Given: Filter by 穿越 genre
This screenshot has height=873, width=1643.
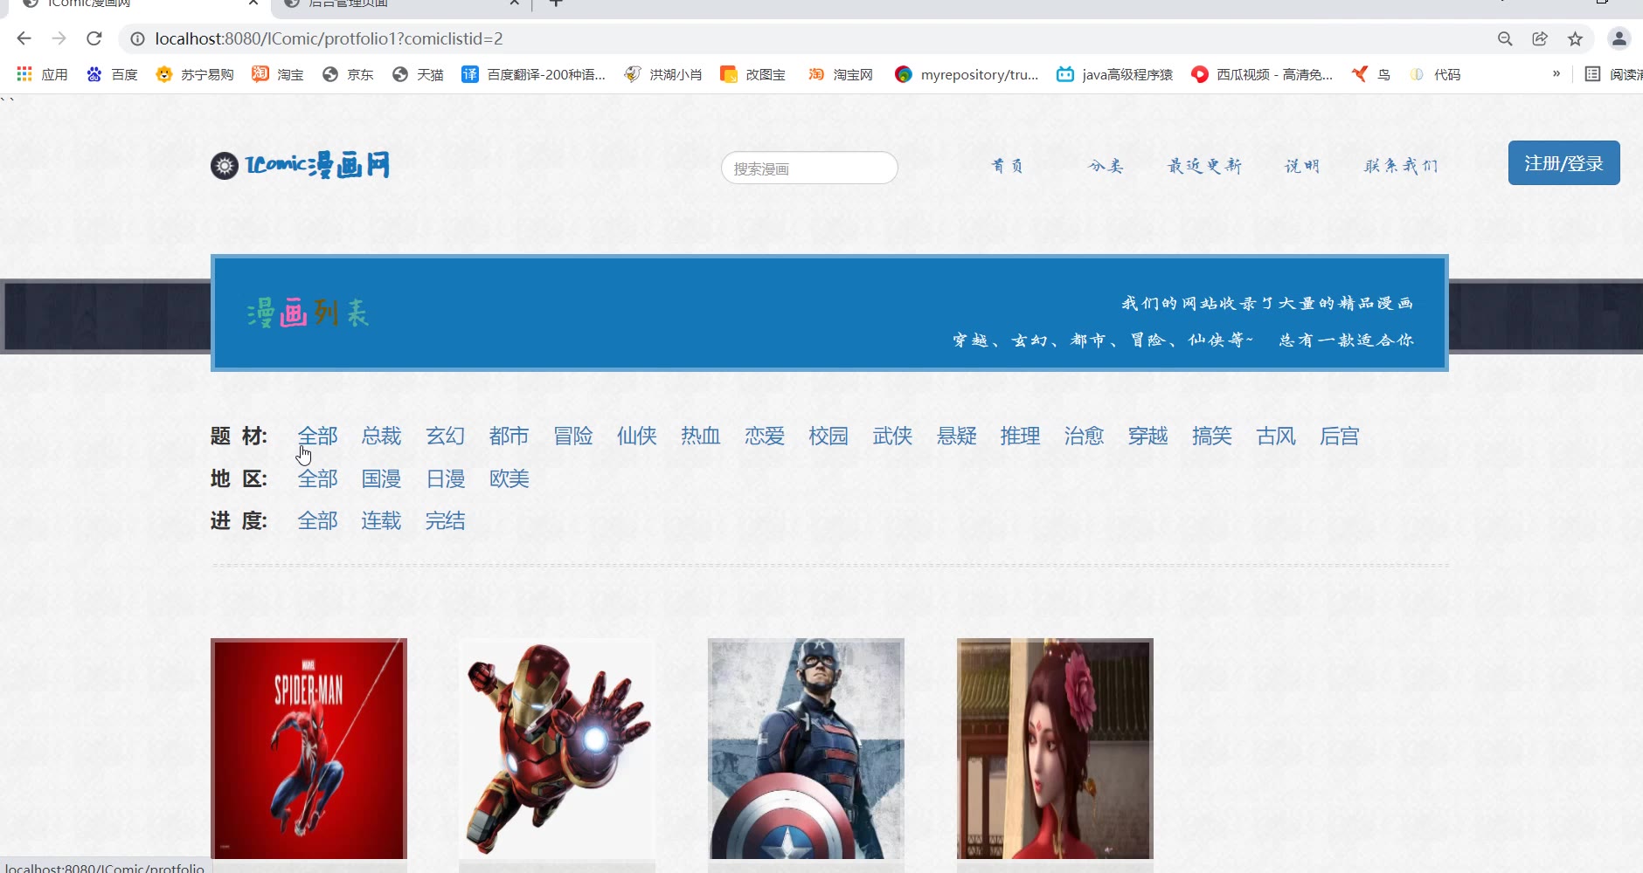Looking at the screenshot, I should [1147, 436].
